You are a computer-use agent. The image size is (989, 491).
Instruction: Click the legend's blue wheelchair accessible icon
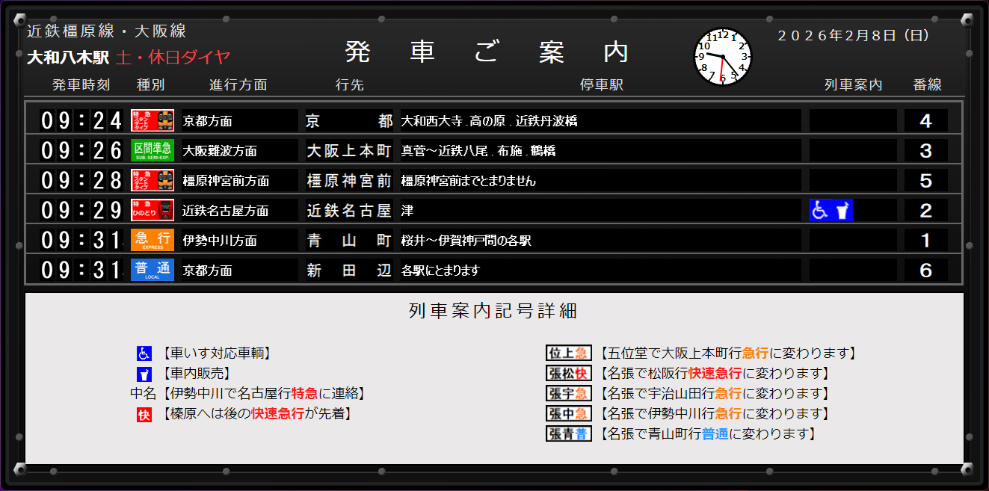pos(144,353)
